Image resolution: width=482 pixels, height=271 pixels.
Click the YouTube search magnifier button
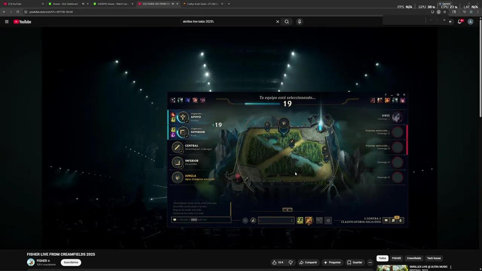pos(287,21)
